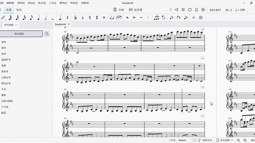Viewport: 255px width, 143px height.
Task: Search the palettes with magnifier icon
Action: click(47, 34)
